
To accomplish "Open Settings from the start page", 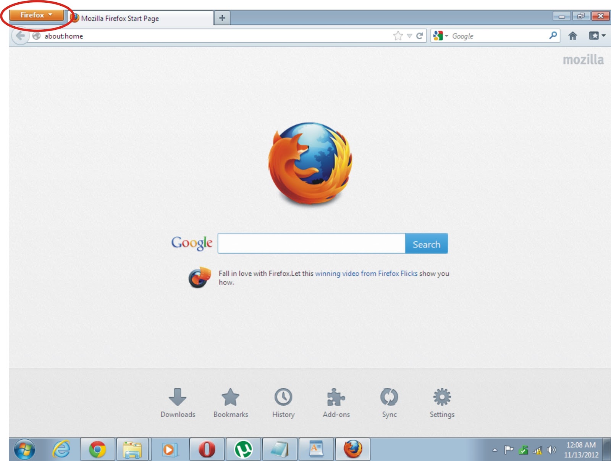I will 442,403.
